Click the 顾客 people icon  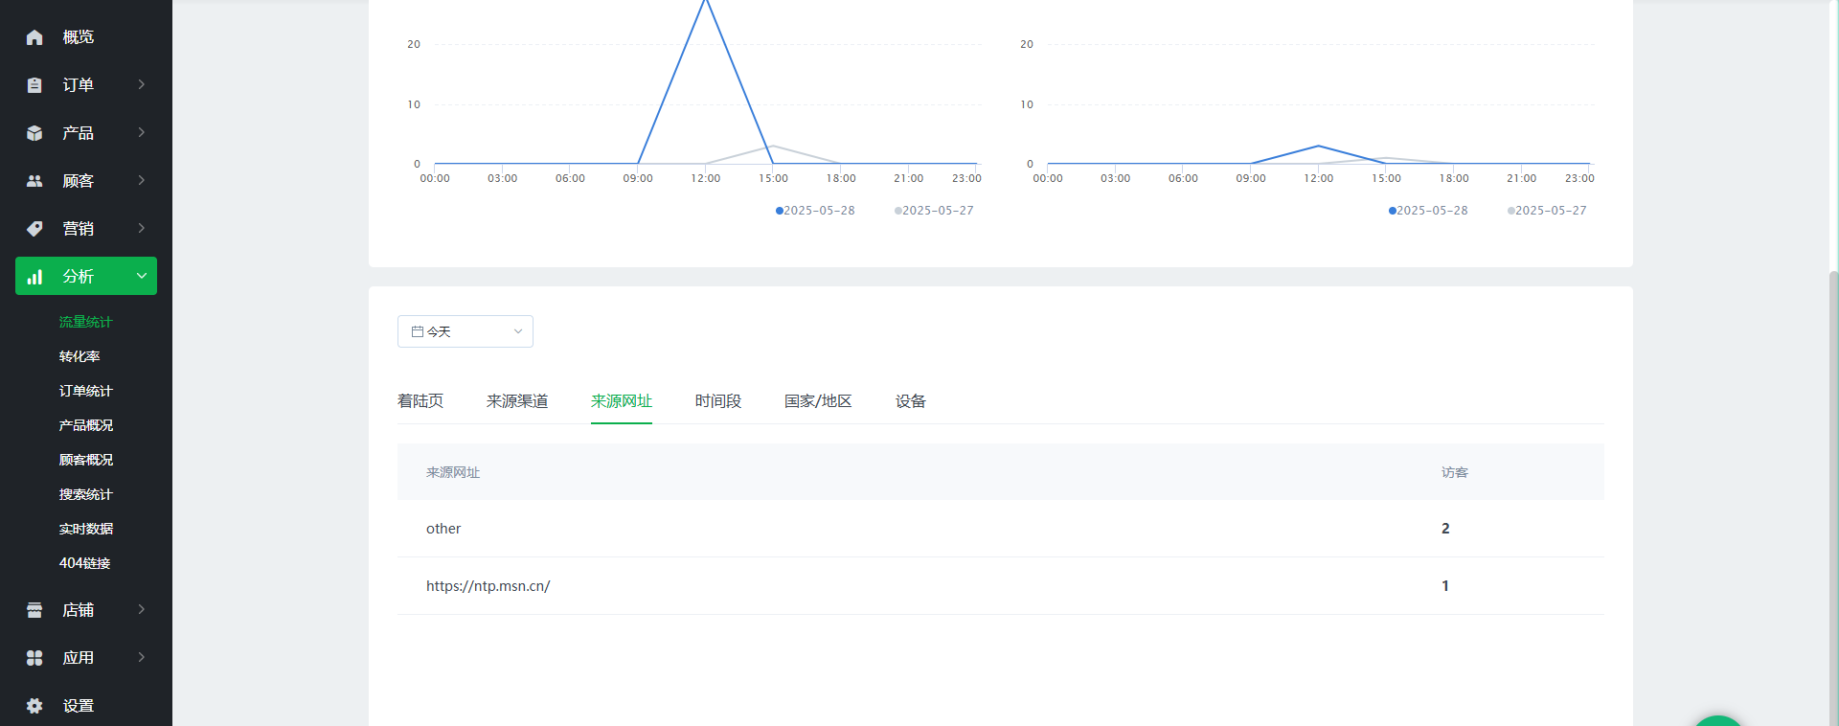34,181
